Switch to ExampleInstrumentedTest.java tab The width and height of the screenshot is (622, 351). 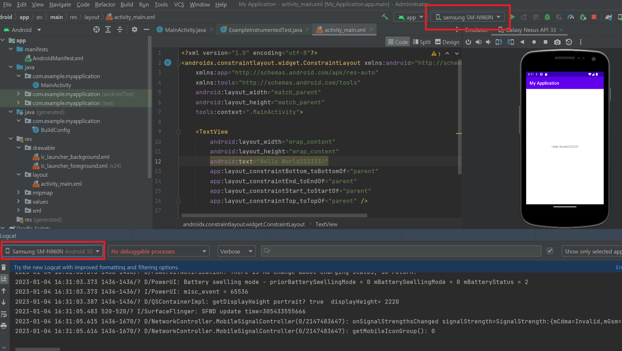(x=265, y=30)
